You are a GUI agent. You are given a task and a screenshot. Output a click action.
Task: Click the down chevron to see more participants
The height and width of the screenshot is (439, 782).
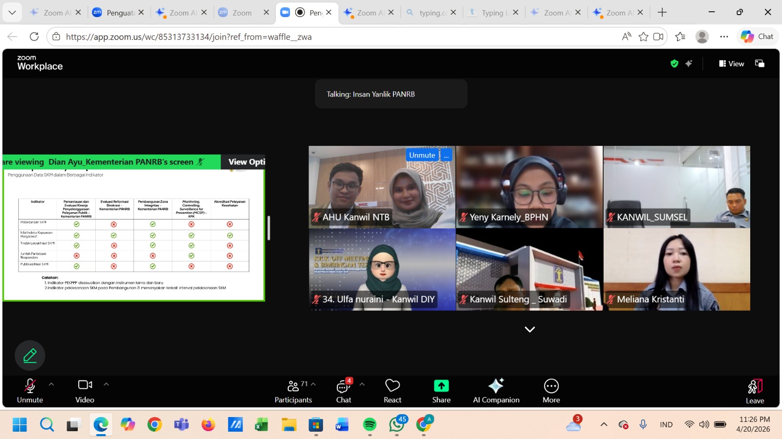(529, 329)
